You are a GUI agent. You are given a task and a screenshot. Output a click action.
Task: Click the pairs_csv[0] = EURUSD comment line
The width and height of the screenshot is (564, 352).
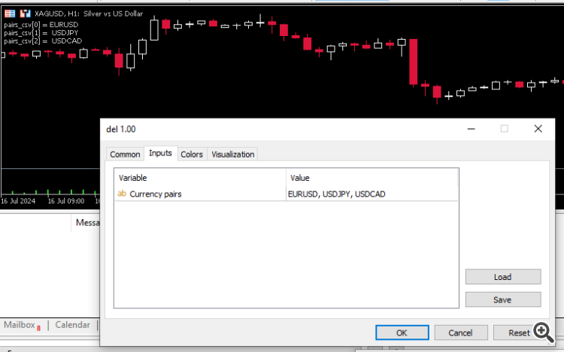coord(41,25)
